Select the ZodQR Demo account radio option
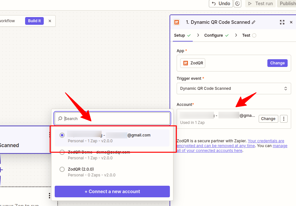The image size is (296, 206). (62, 152)
